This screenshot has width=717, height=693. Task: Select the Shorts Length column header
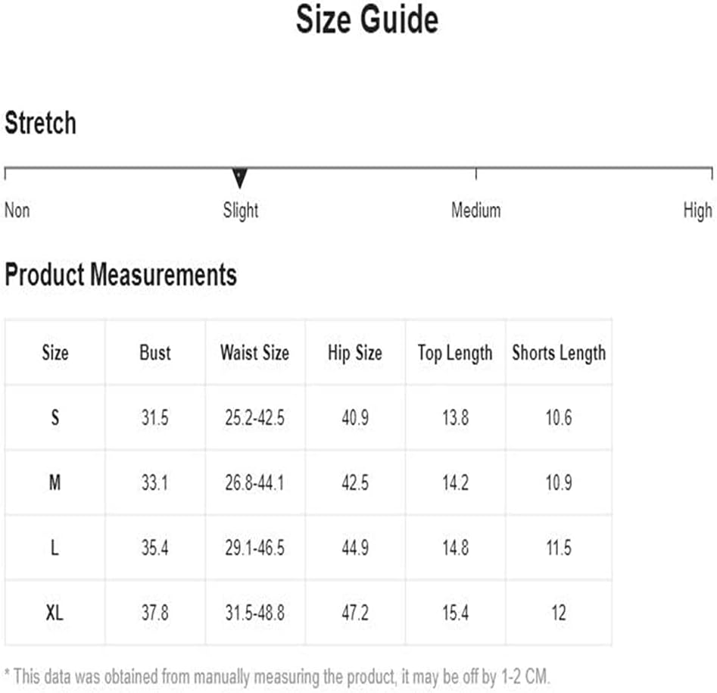pos(559,353)
